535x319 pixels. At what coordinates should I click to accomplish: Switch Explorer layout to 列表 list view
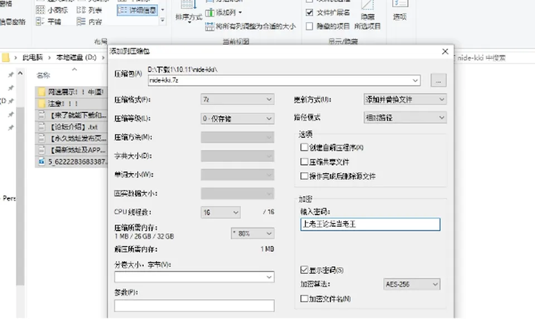coord(89,10)
